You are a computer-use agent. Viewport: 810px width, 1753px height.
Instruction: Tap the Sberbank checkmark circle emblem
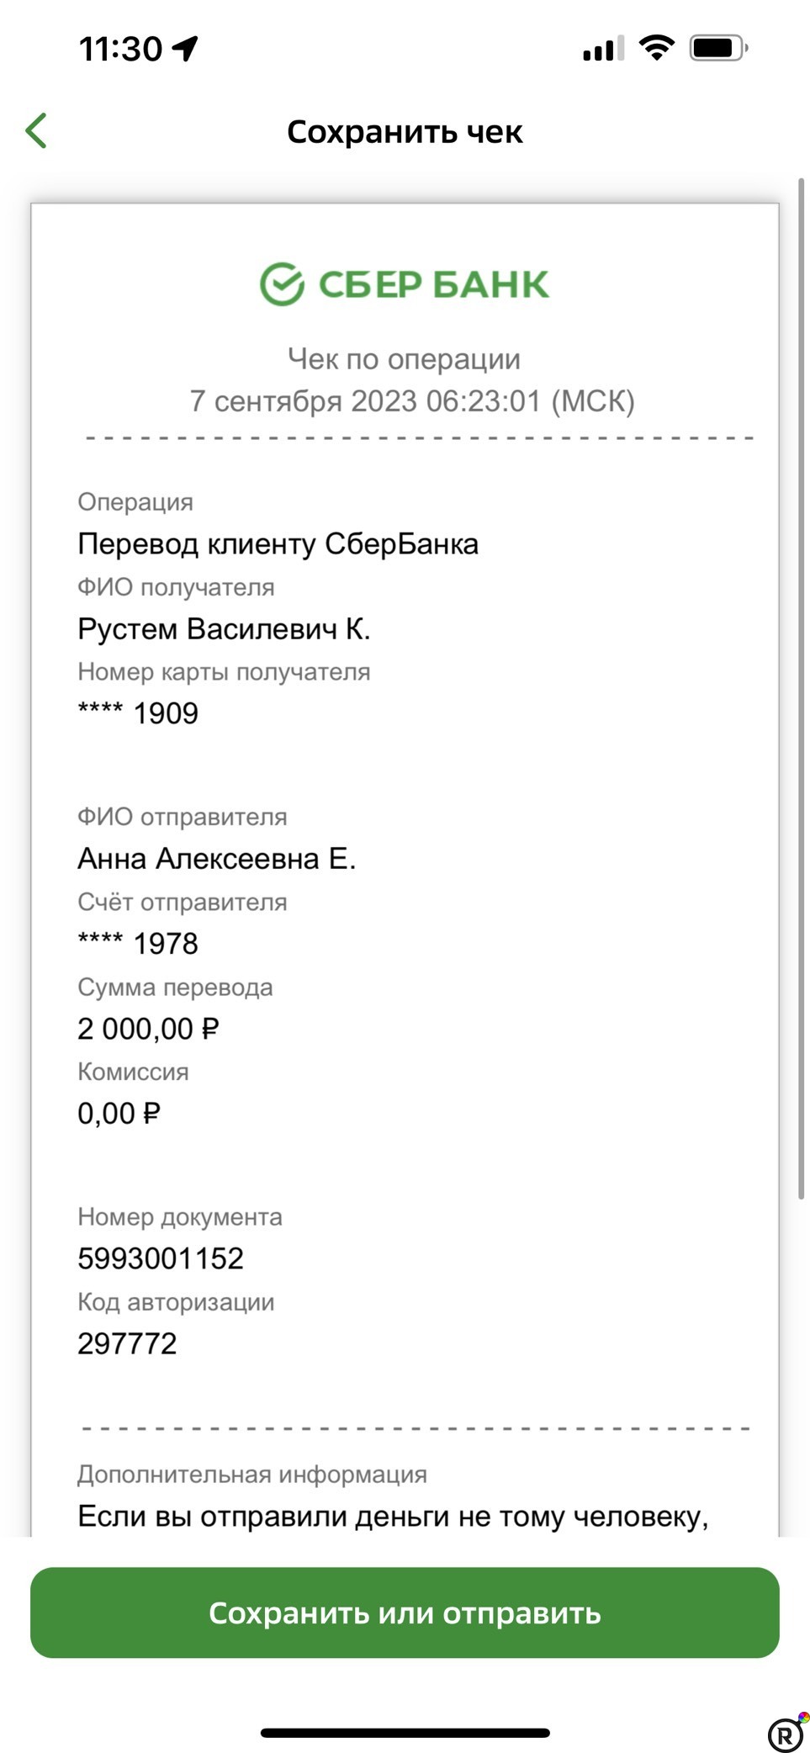[282, 281]
